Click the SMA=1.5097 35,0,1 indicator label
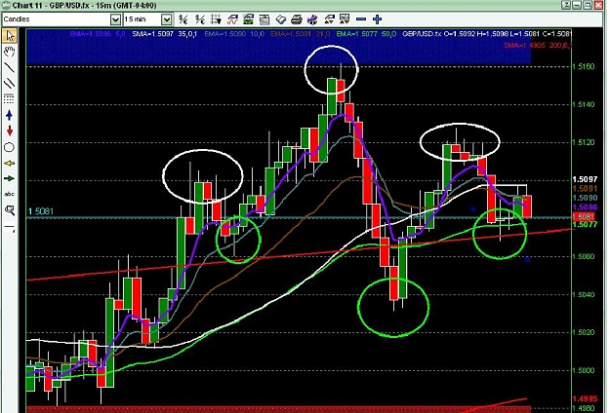Image resolution: width=610 pixels, height=413 pixels. 165,34
